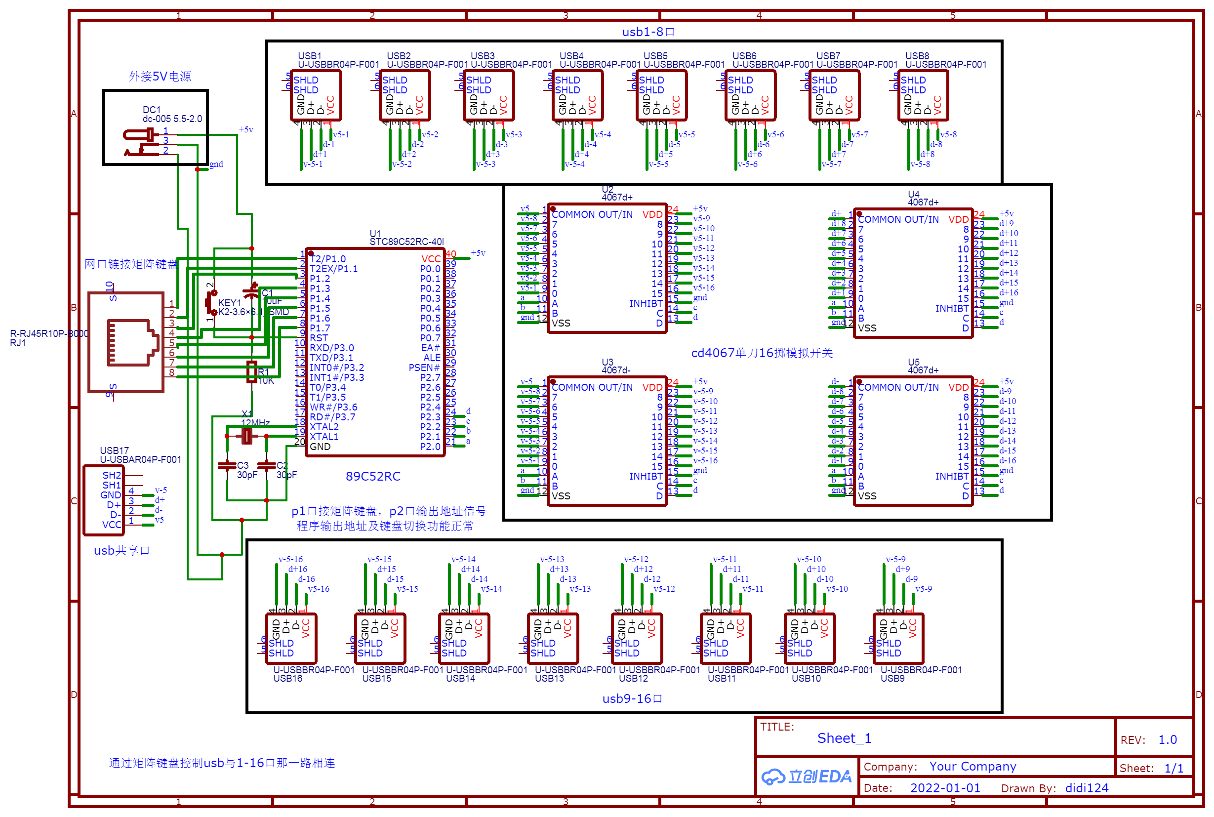1214x817 pixels.
Task: Select the USB13 connector symbol
Action: (553, 639)
